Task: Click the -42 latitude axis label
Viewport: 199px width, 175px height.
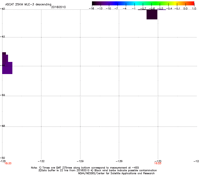Action: coord(2,36)
